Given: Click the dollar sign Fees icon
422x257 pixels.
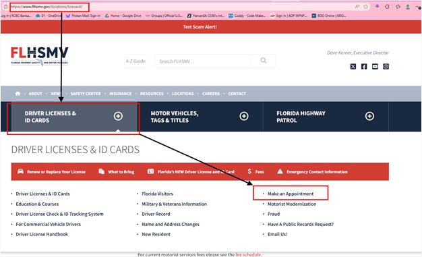Looking at the screenshot, I should (249, 171).
